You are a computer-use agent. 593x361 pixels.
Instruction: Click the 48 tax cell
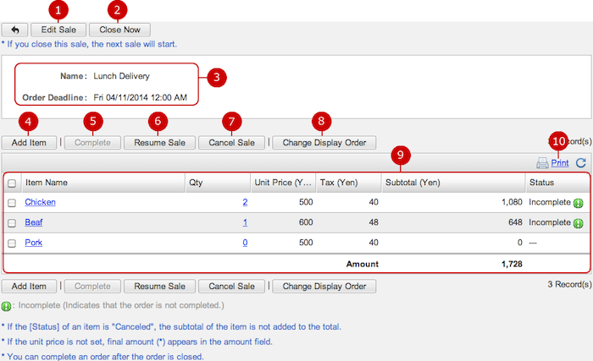374,222
